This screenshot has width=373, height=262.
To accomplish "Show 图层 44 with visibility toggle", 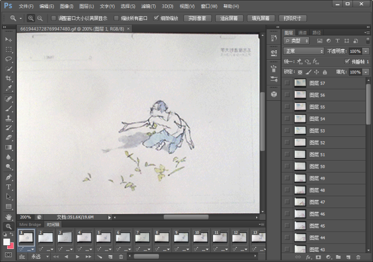I will click(287, 237).
